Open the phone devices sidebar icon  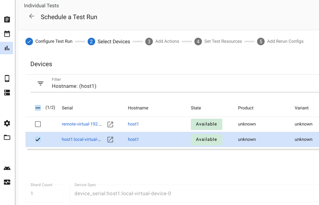(7, 78)
